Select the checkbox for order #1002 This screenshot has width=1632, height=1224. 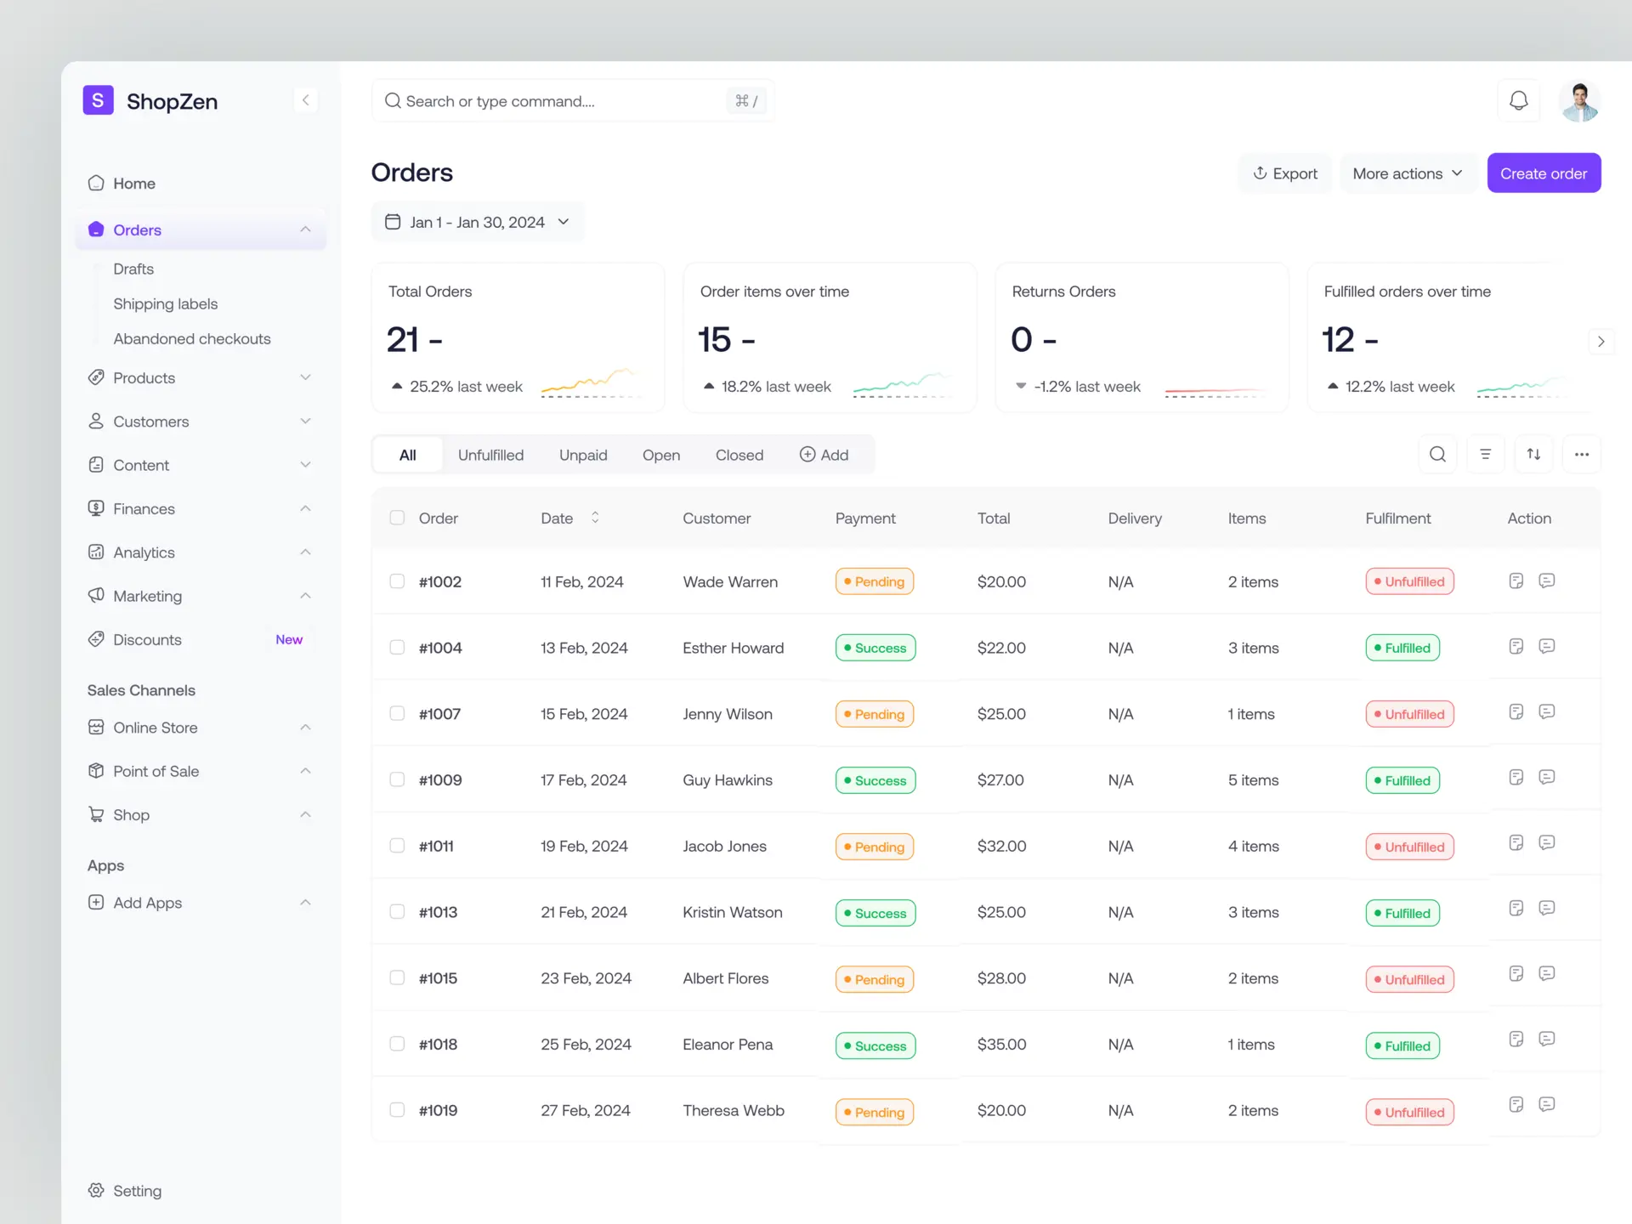coord(397,581)
